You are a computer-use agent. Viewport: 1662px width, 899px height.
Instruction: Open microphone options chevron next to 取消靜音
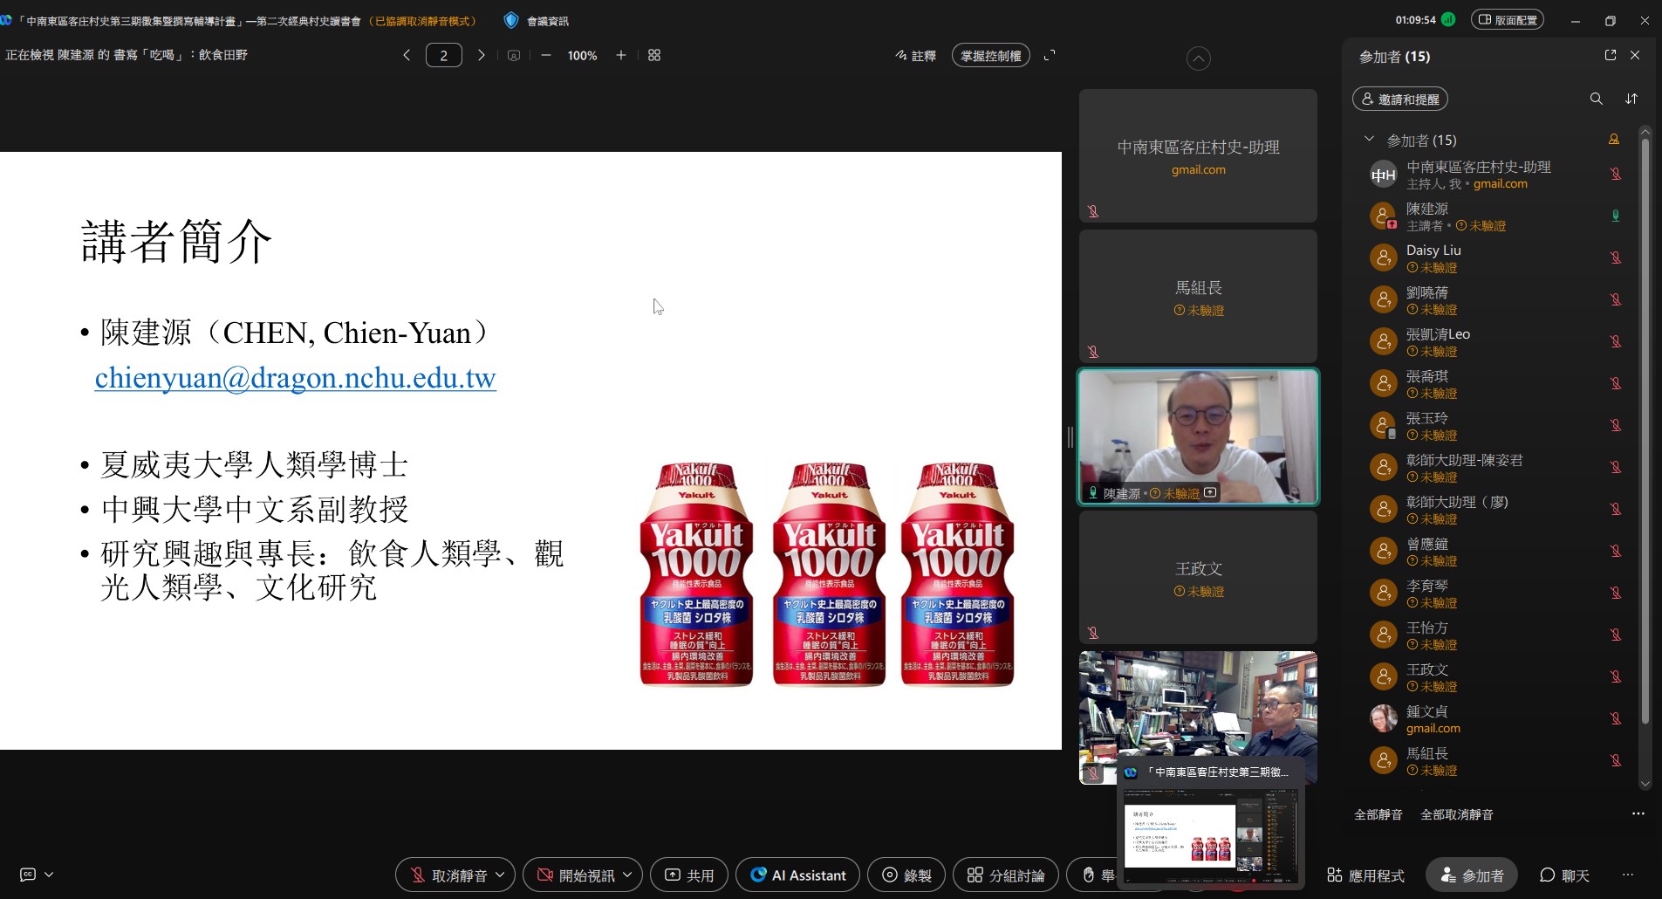[500, 875]
